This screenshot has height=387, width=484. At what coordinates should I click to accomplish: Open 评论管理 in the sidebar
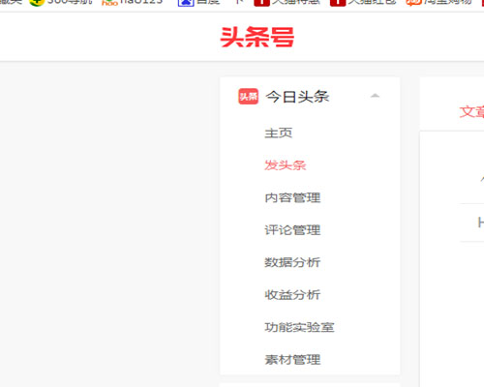292,230
